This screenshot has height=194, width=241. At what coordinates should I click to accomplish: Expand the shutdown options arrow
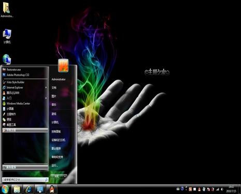click(x=65, y=176)
